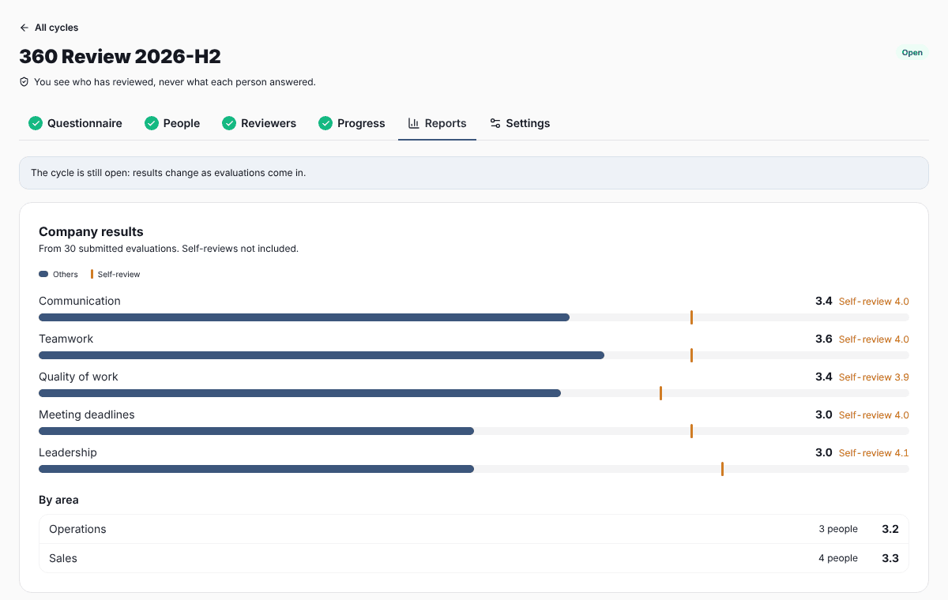Click the Teamwork score value 3.6
Image resolution: width=948 pixels, height=600 pixels.
coord(824,339)
